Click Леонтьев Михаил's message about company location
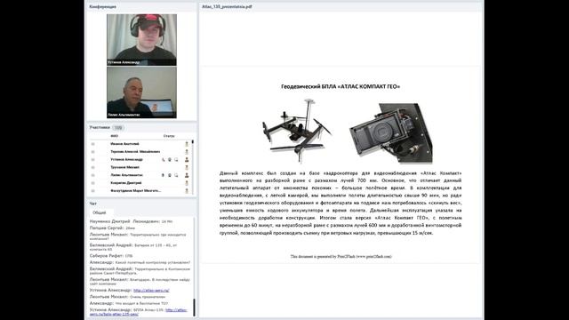The width and height of the screenshot is (569, 320). (x=138, y=236)
